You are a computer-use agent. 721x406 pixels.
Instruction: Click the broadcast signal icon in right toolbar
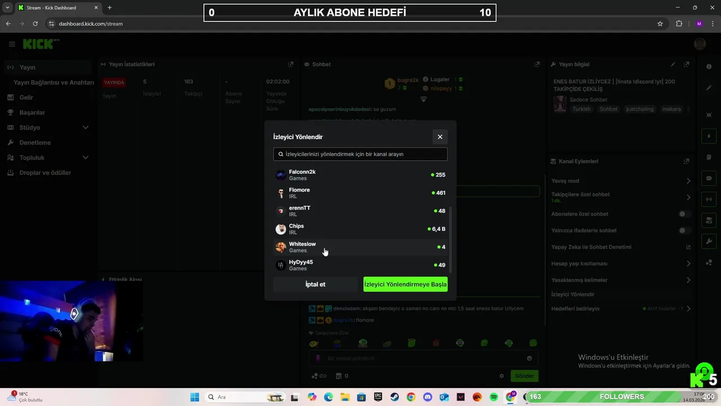[x=709, y=199]
